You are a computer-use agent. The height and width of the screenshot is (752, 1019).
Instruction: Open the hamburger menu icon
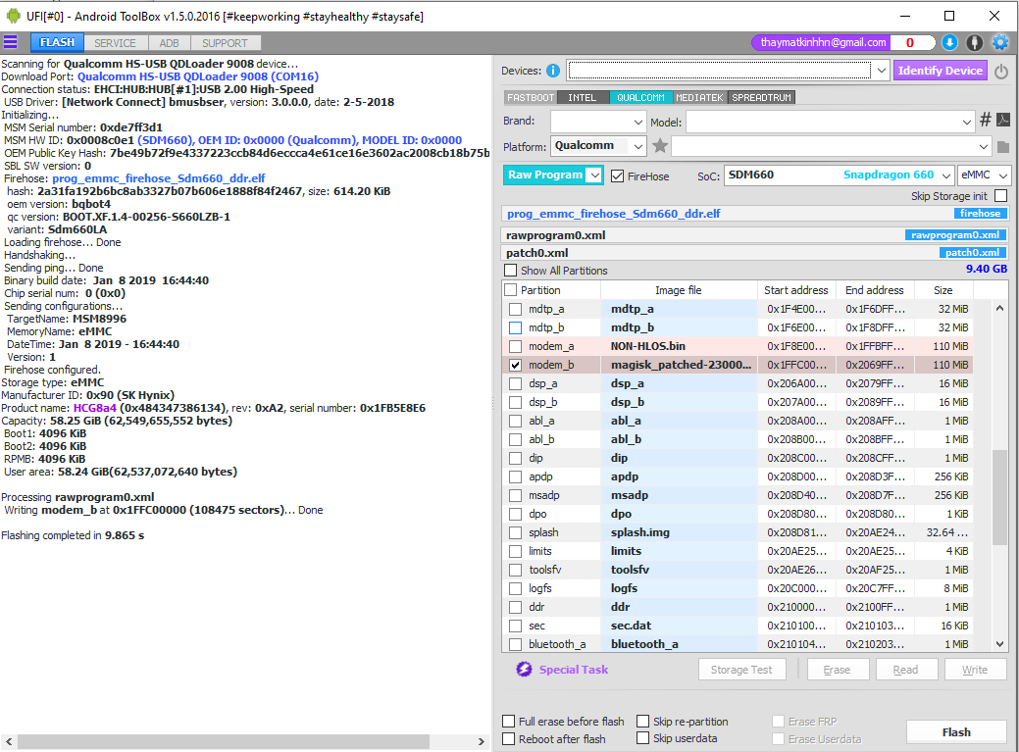(x=11, y=42)
